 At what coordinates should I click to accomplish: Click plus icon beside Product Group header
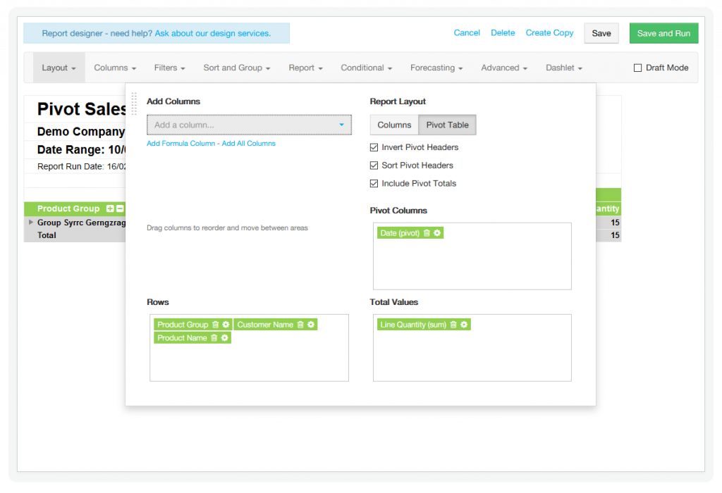tap(110, 208)
